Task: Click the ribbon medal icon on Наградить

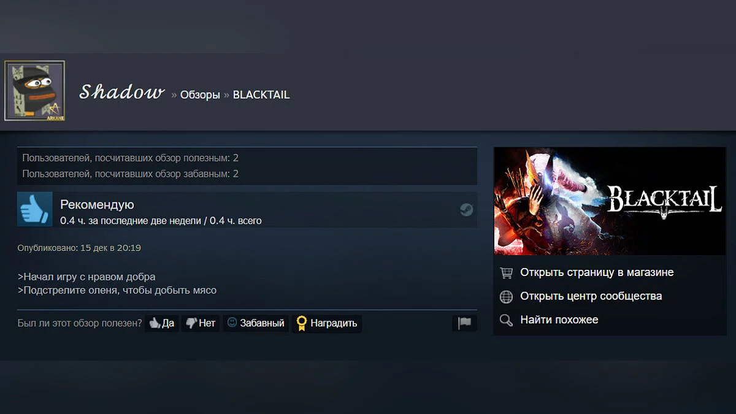Action: 301,323
